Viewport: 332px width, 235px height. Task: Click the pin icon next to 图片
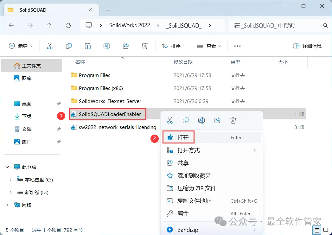(x=59, y=142)
